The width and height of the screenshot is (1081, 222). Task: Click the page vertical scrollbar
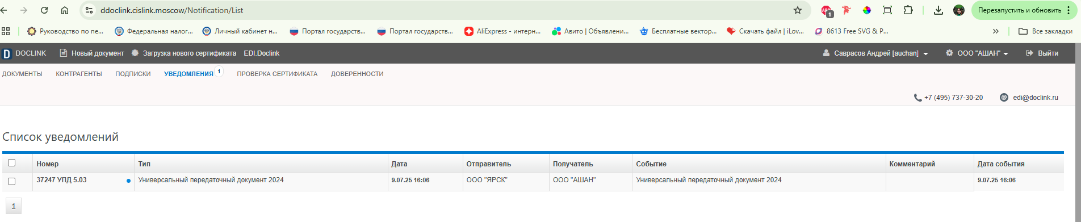(x=1078, y=132)
